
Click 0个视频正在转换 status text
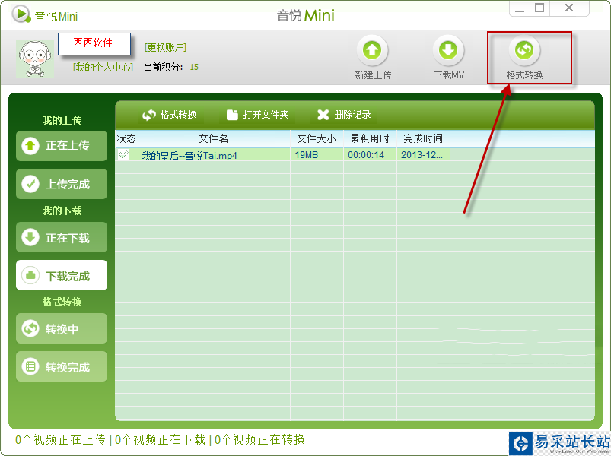point(259,439)
